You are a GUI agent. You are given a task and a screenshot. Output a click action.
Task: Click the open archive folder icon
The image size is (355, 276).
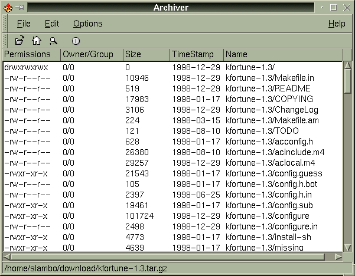coord(19,41)
